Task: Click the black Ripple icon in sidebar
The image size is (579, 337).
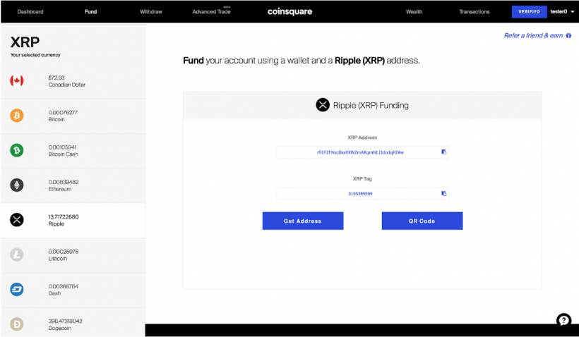Action: pos(17,220)
